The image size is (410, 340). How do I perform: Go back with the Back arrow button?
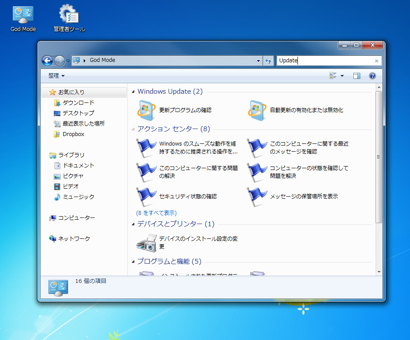click(48, 61)
